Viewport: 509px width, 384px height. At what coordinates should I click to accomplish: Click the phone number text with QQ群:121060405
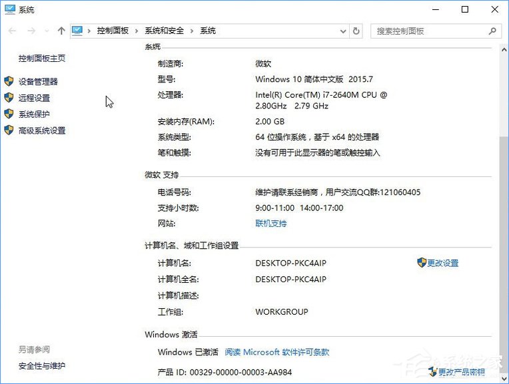(338, 192)
